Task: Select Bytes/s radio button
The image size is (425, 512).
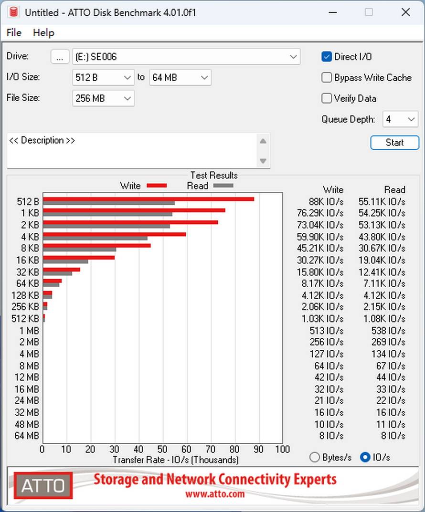Action: pyautogui.click(x=315, y=457)
